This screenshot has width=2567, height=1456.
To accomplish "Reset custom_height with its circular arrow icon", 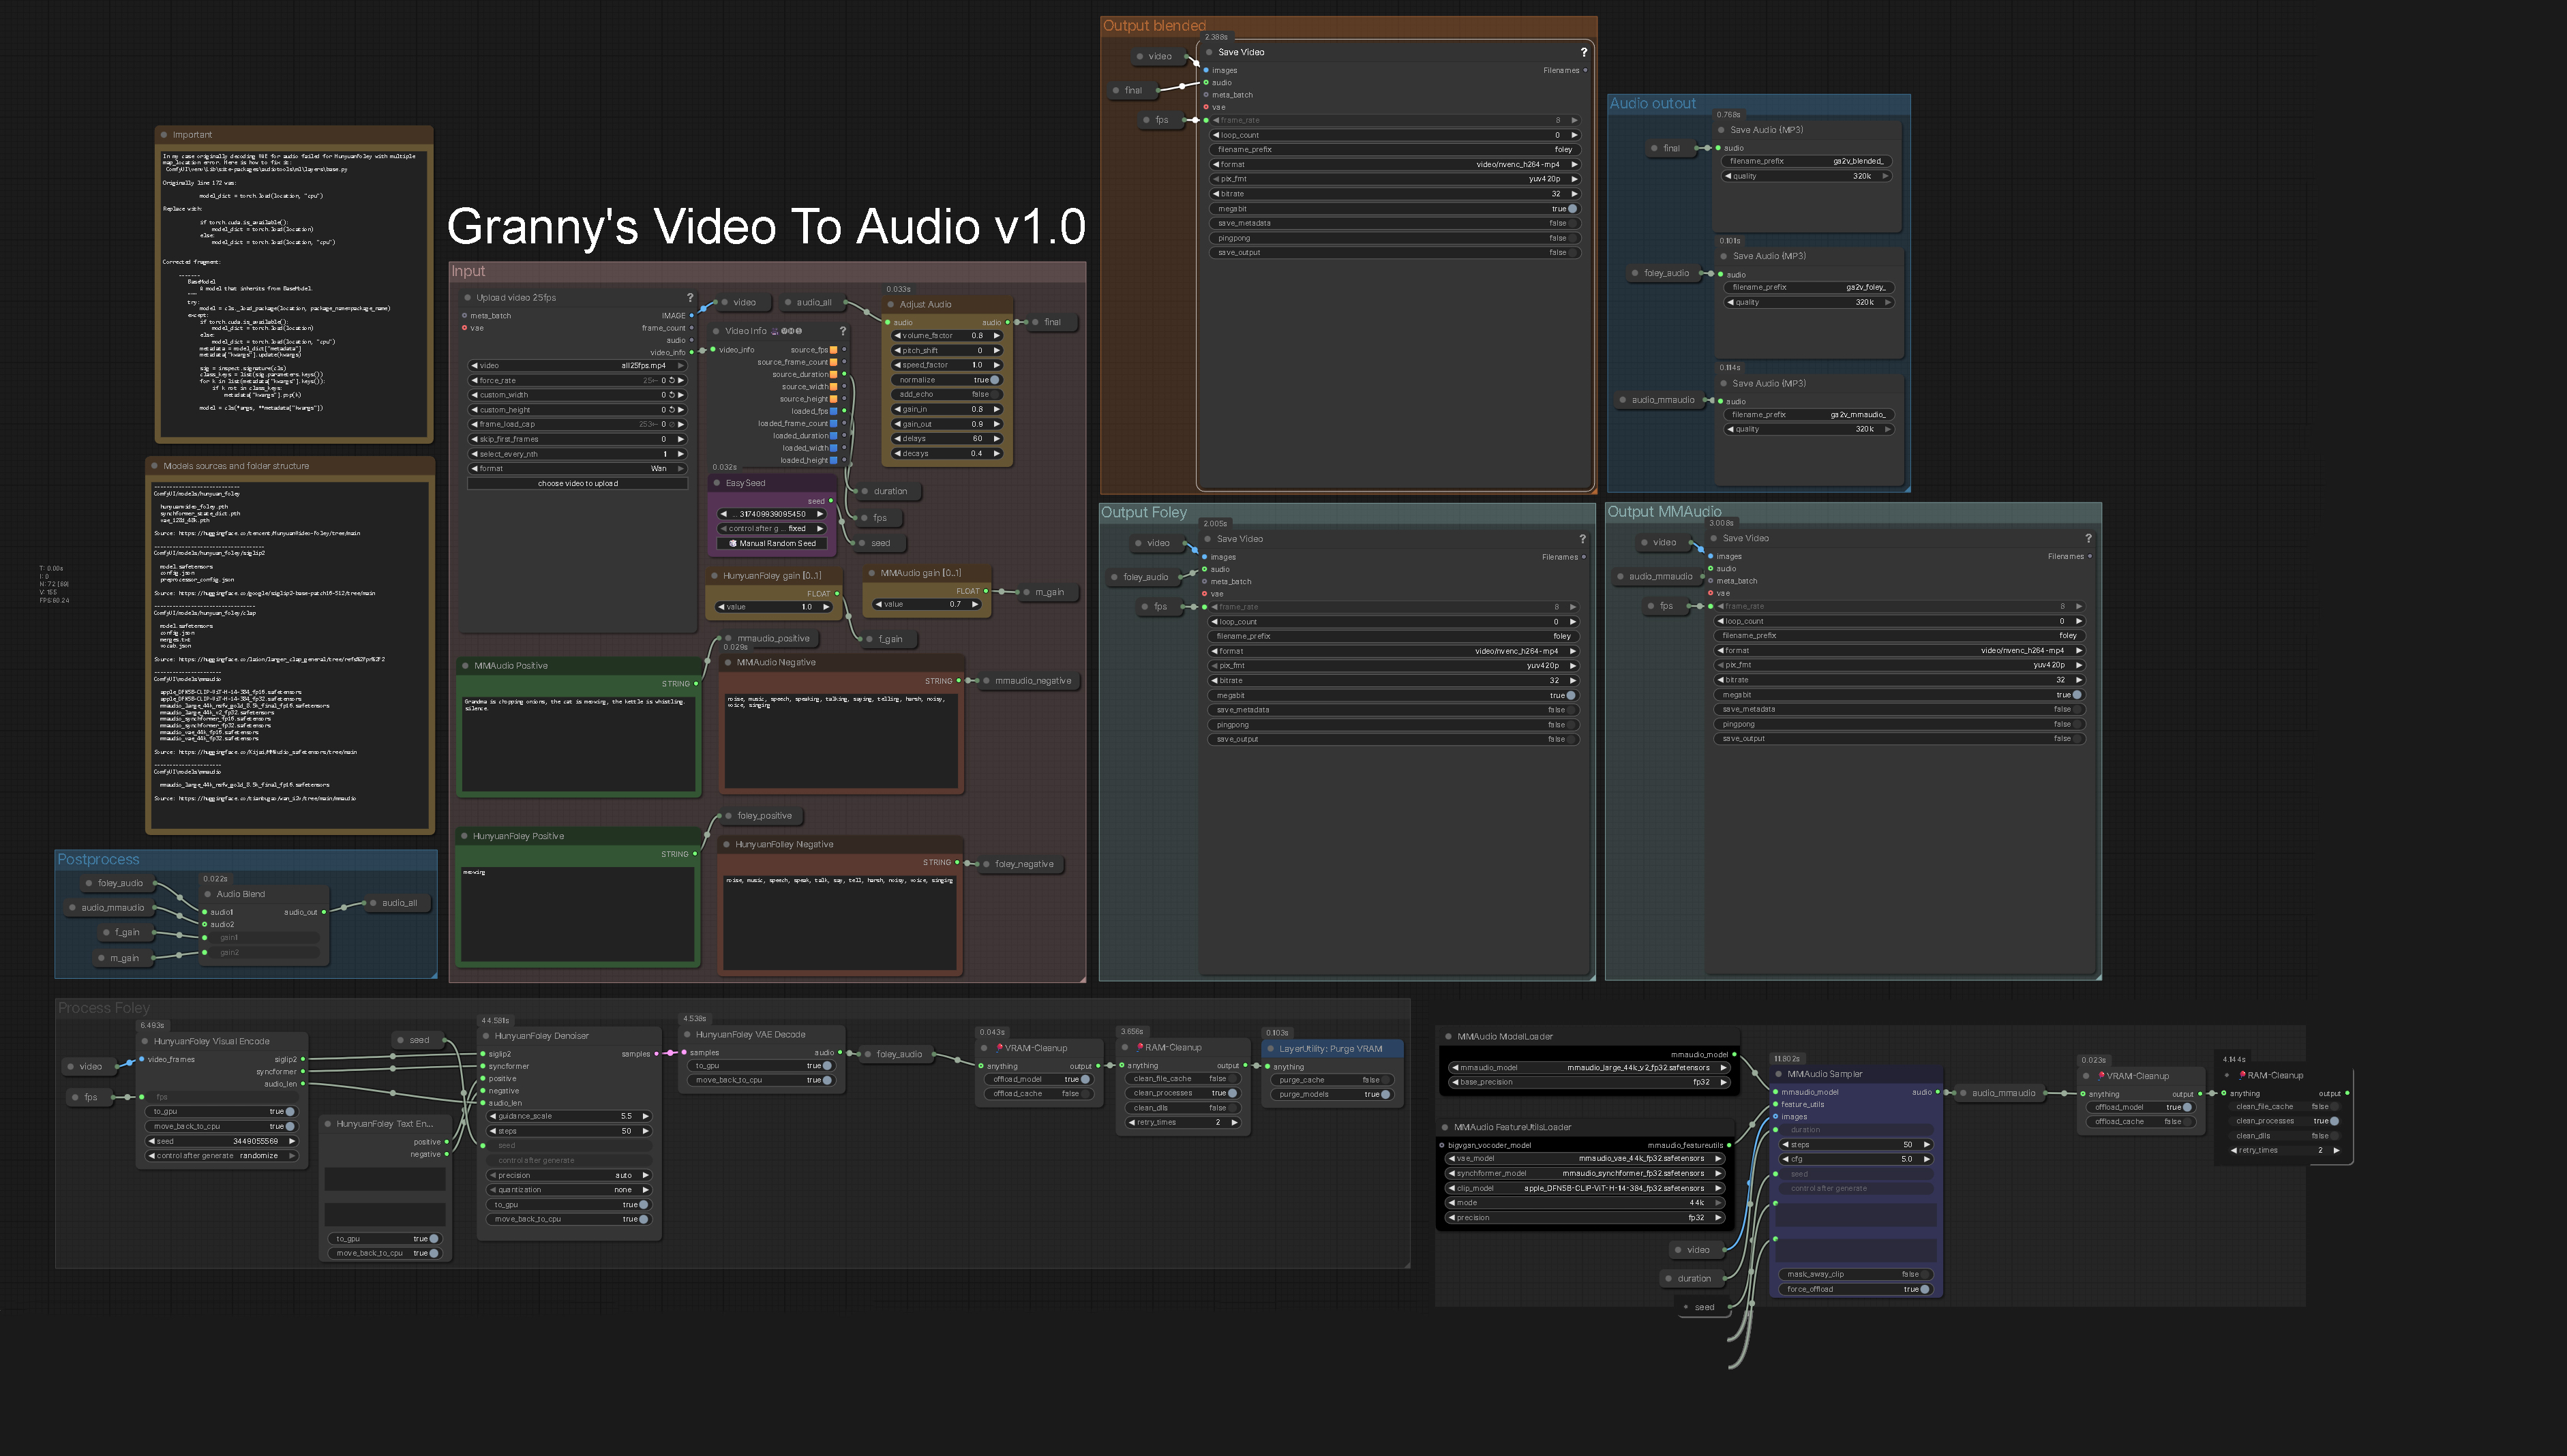I will pyautogui.click(x=672, y=410).
